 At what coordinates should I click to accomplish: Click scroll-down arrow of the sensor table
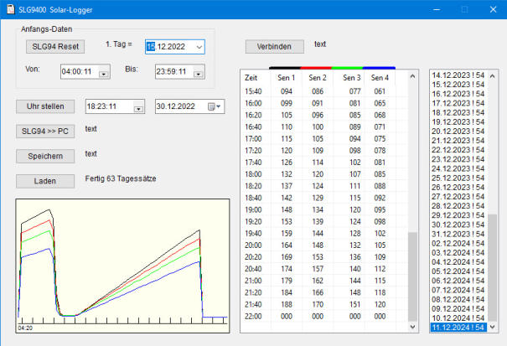[411, 326]
